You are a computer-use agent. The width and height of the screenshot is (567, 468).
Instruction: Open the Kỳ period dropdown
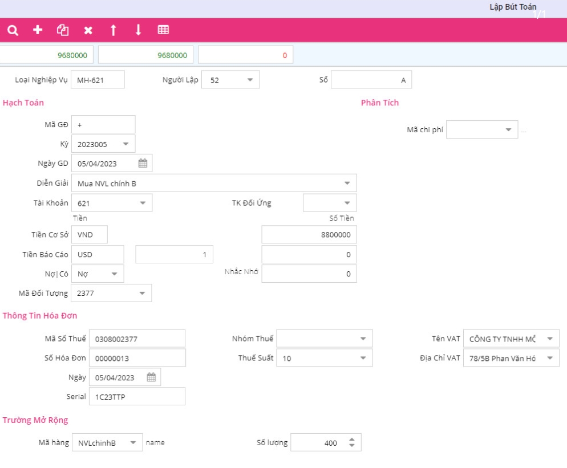coord(125,144)
